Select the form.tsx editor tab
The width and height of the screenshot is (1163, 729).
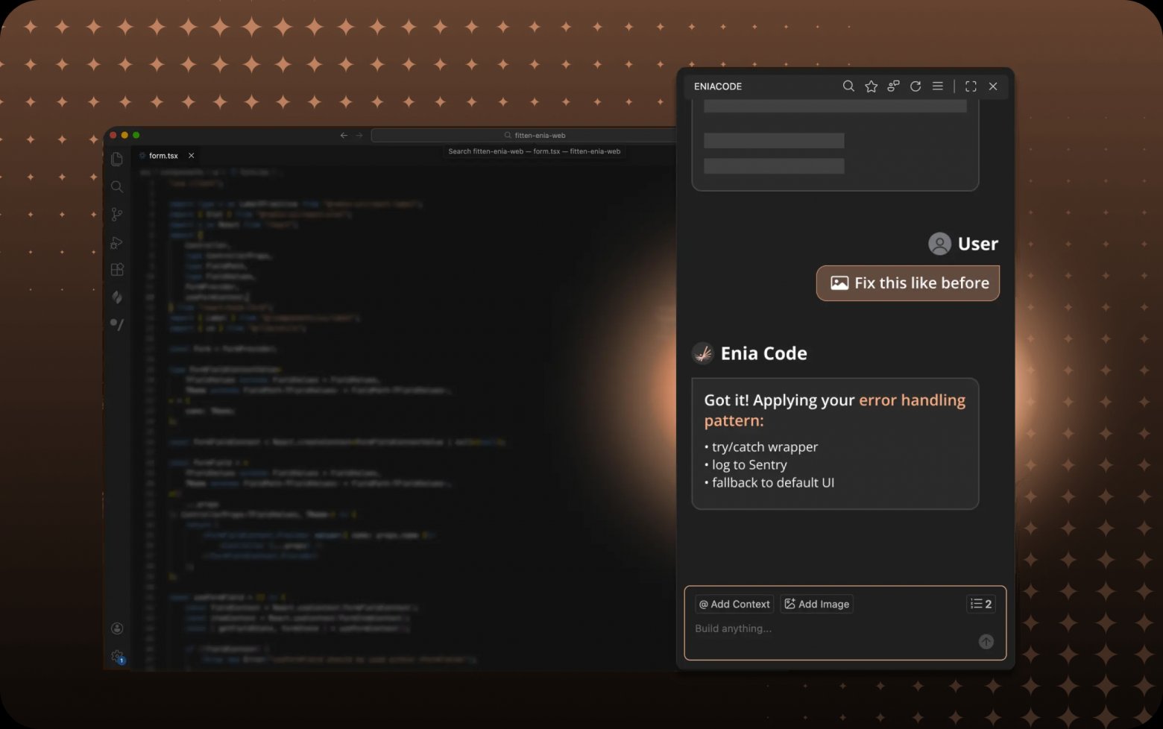(163, 156)
